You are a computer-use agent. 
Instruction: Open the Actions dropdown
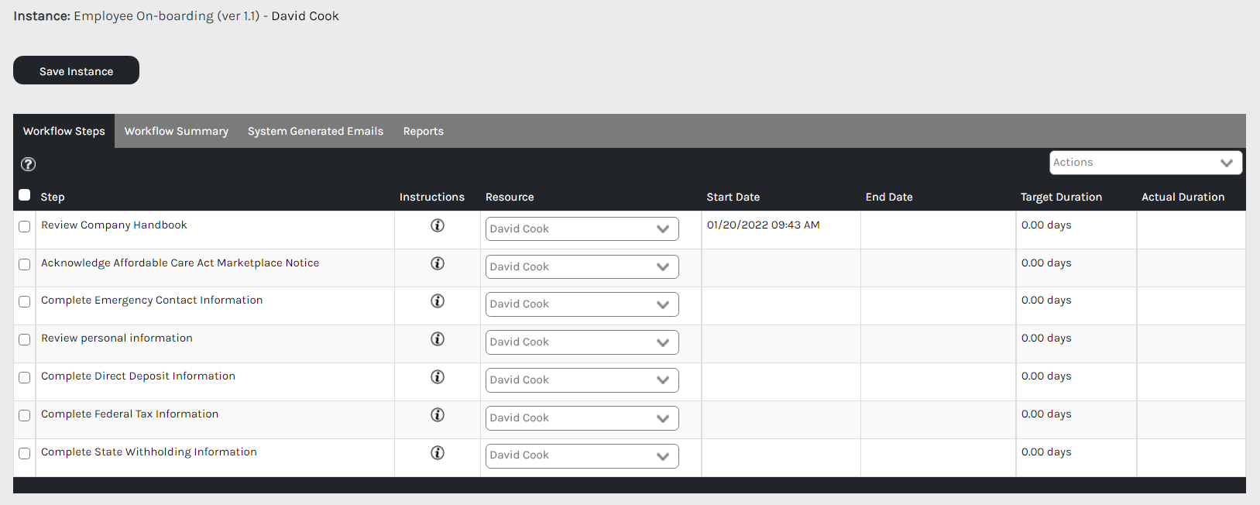[x=1146, y=163]
